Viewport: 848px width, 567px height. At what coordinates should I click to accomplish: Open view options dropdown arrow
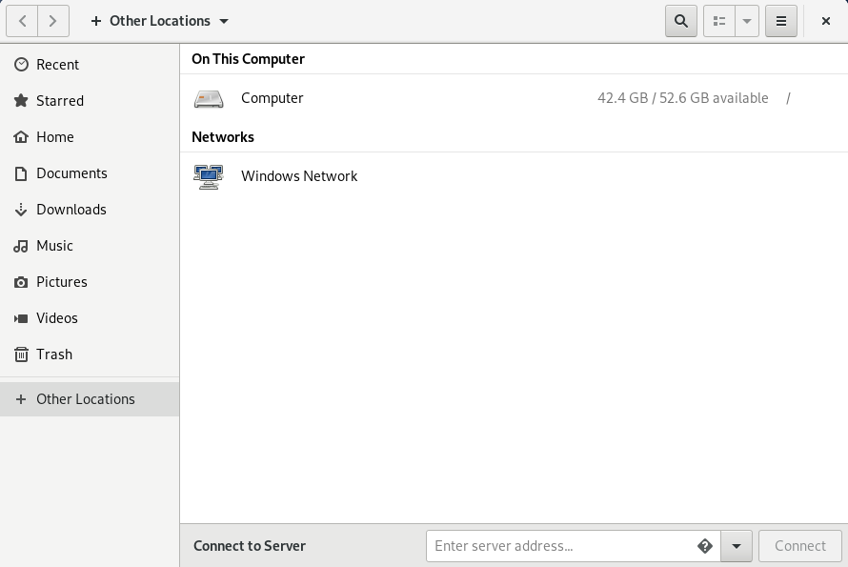point(747,21)
